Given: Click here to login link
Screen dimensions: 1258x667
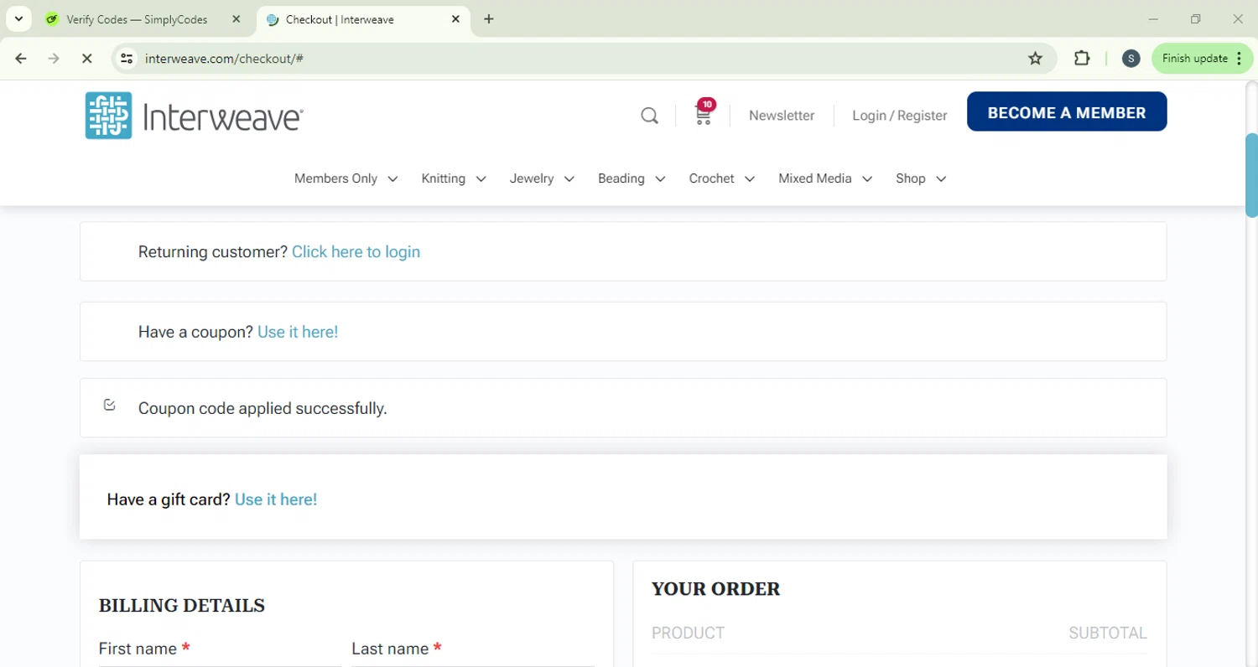Looking at the screenshot, I should coord(356,252).
